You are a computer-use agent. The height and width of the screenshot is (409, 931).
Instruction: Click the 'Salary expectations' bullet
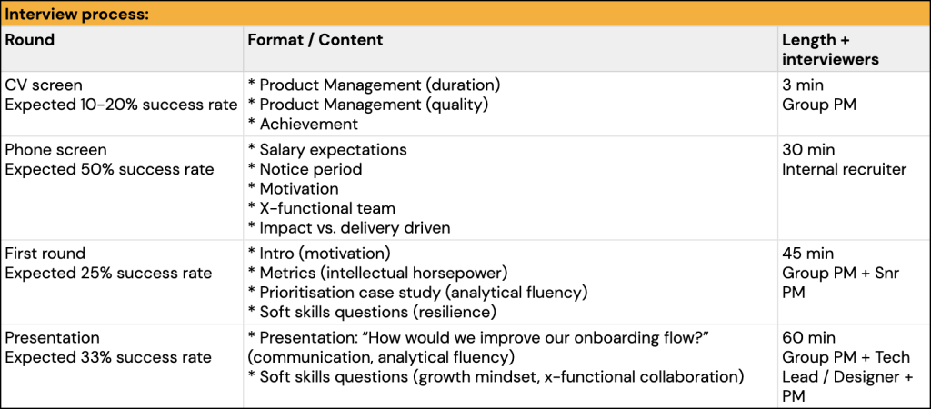(327, 150)
